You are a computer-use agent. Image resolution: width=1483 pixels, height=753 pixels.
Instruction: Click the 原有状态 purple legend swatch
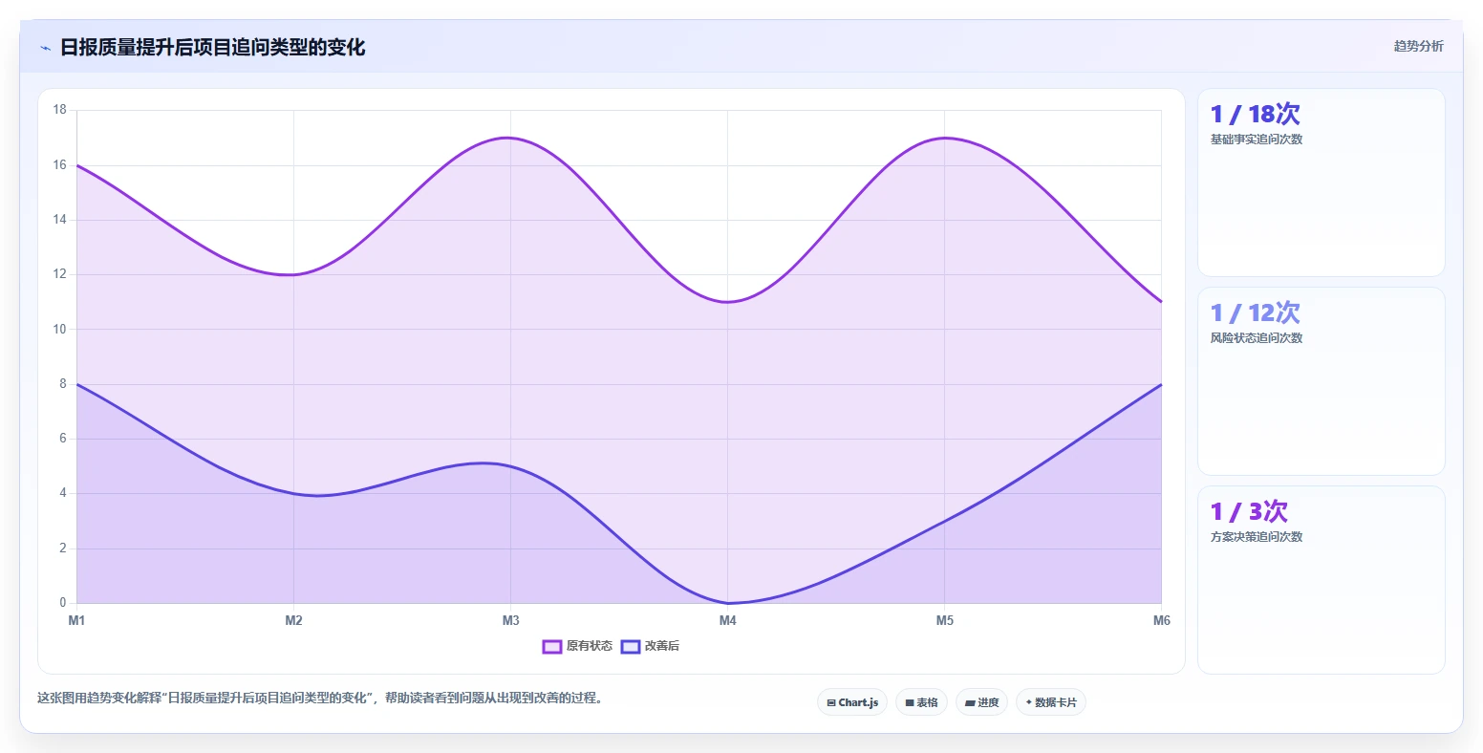pyautogui.click(x=551, y=647)
